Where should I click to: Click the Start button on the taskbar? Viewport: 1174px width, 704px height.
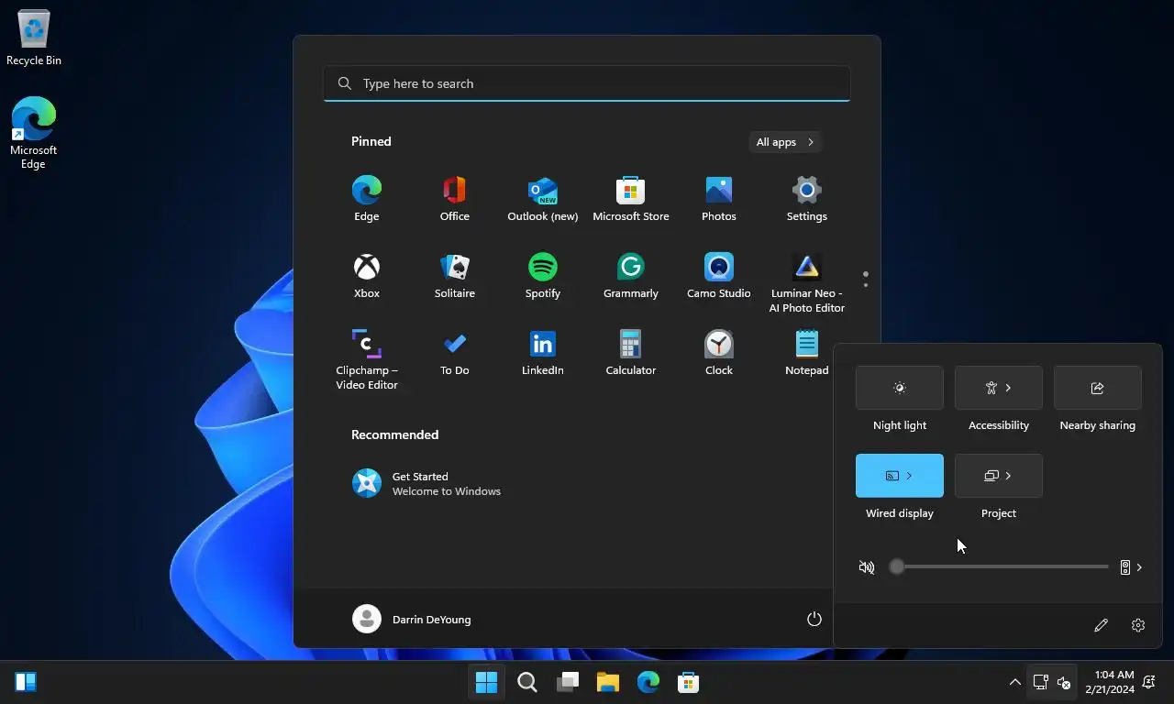(486, 682)
